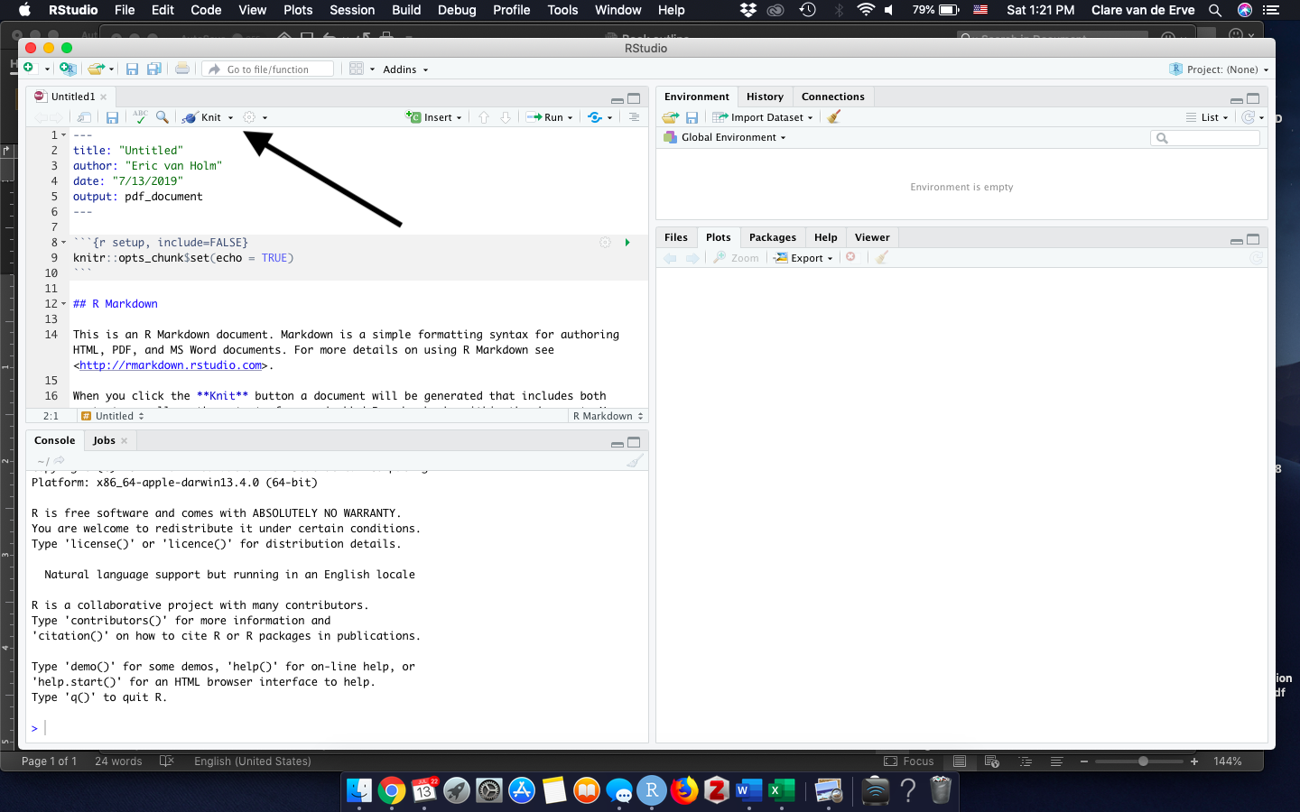The width and height of the screenshot is (1300, 812).
Task: Clear the environment with the broom icon
Action: (x=834, y=117)
